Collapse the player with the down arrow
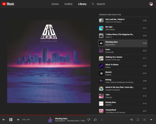The width and height of the screenshot is (156, 124). pyautogui.click(x=151, y=120)
